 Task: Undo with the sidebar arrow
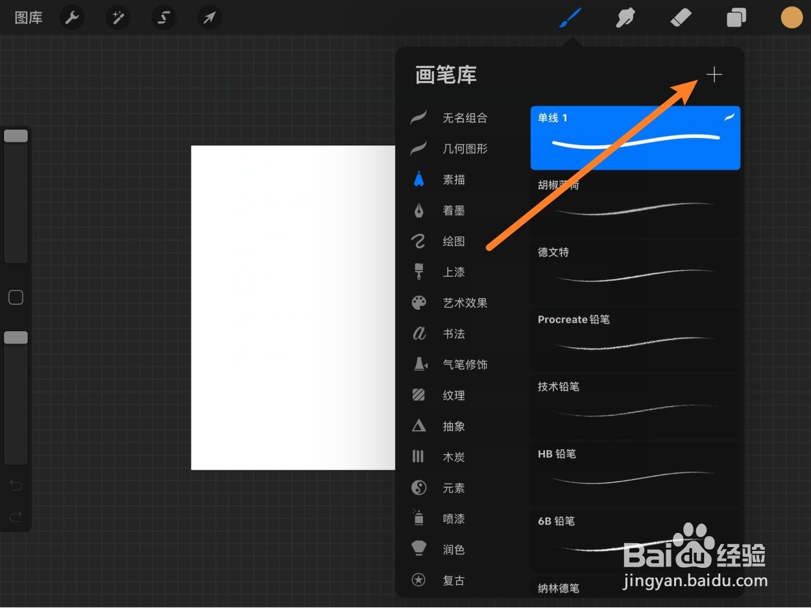tap(16, 485)
